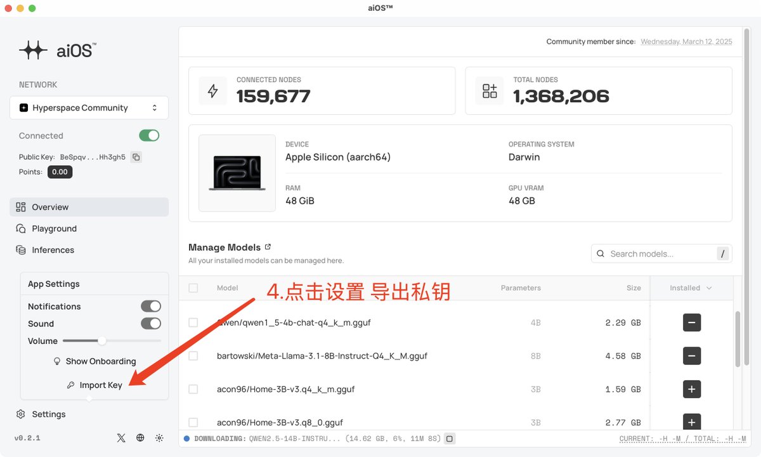This screenshot has height=457, width=761.
Task: Click the models list vertical scrollbar
Action: 738,339
